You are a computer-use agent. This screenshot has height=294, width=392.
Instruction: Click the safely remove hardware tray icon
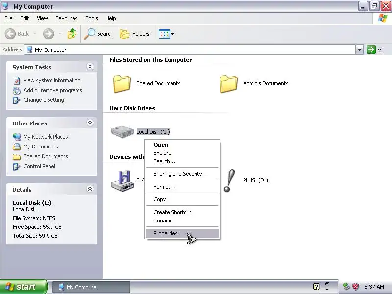346,287
